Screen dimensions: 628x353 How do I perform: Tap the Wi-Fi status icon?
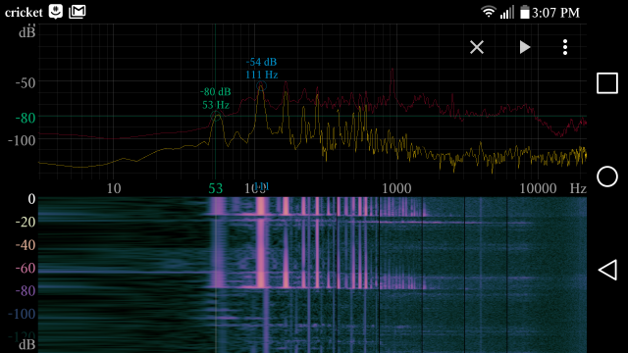coord(489,12)
